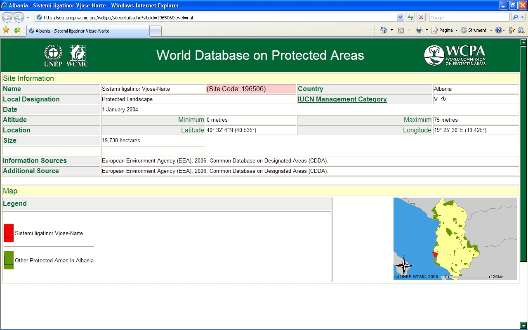Select the Albania - Sistemi ligatinor Vjose-Narte tab
This screenshot has width=528, height=330.
[88, 31]
